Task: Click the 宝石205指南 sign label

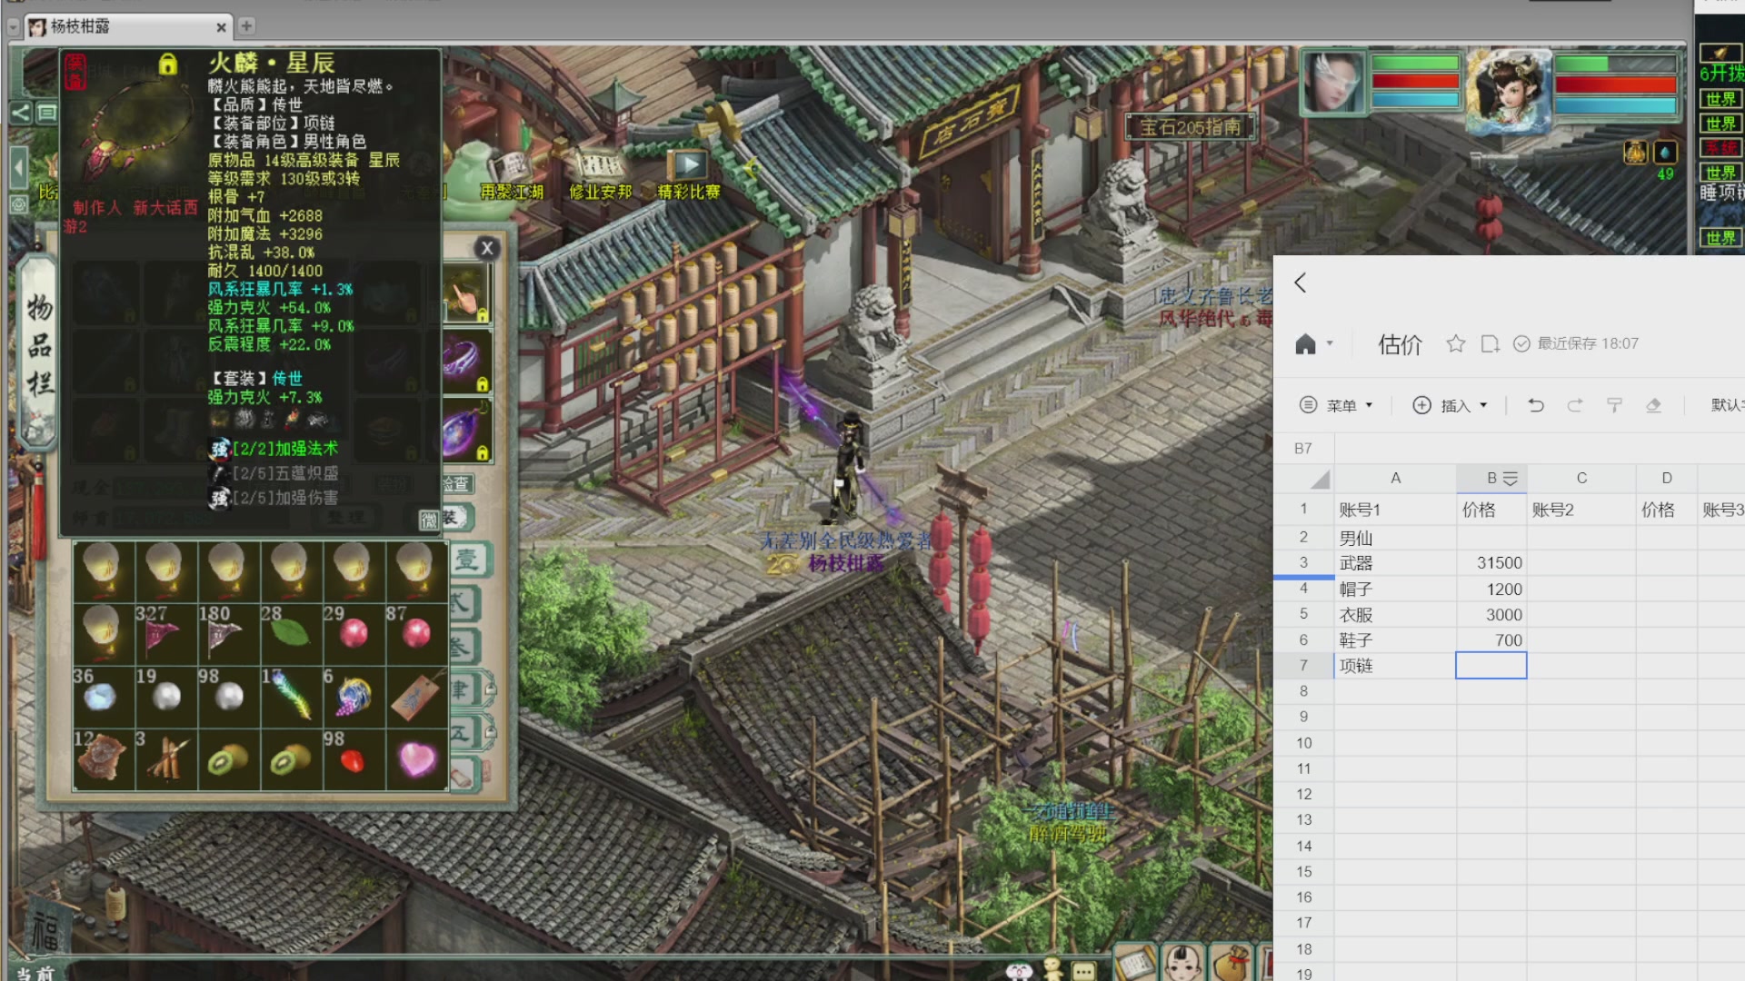Action: [1191, 127]
